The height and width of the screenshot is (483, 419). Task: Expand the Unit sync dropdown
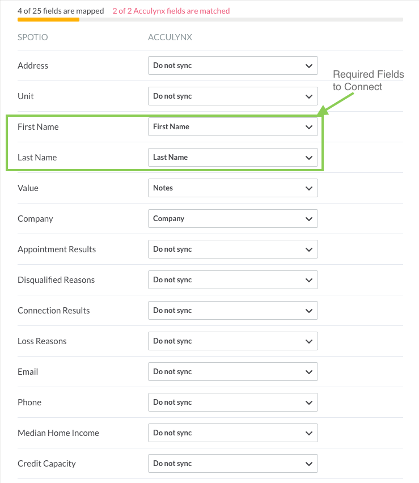(233, 96)
